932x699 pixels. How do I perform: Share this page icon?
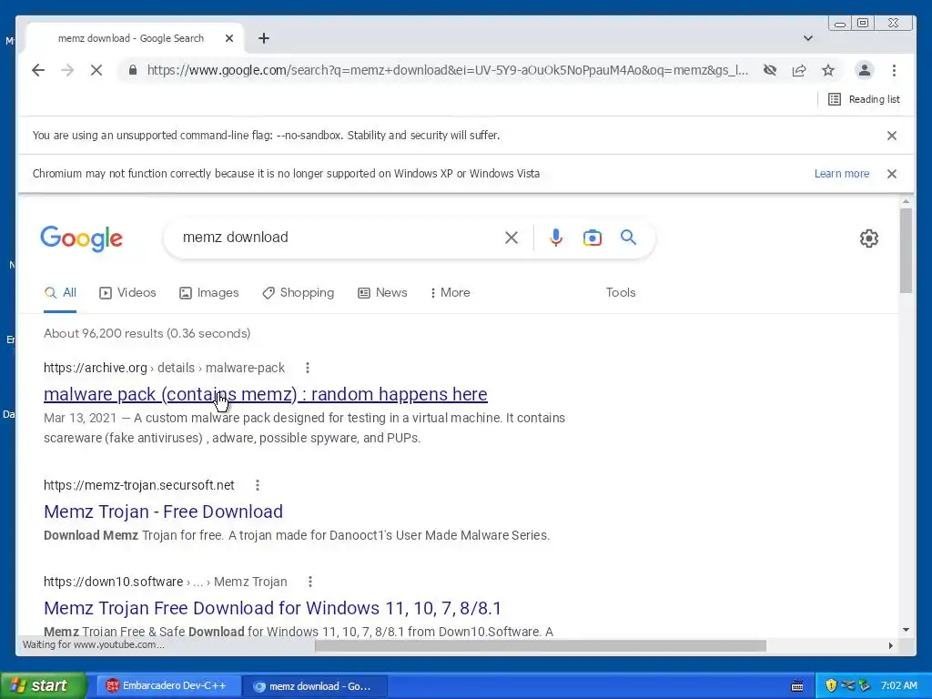(x=799, y=70)
